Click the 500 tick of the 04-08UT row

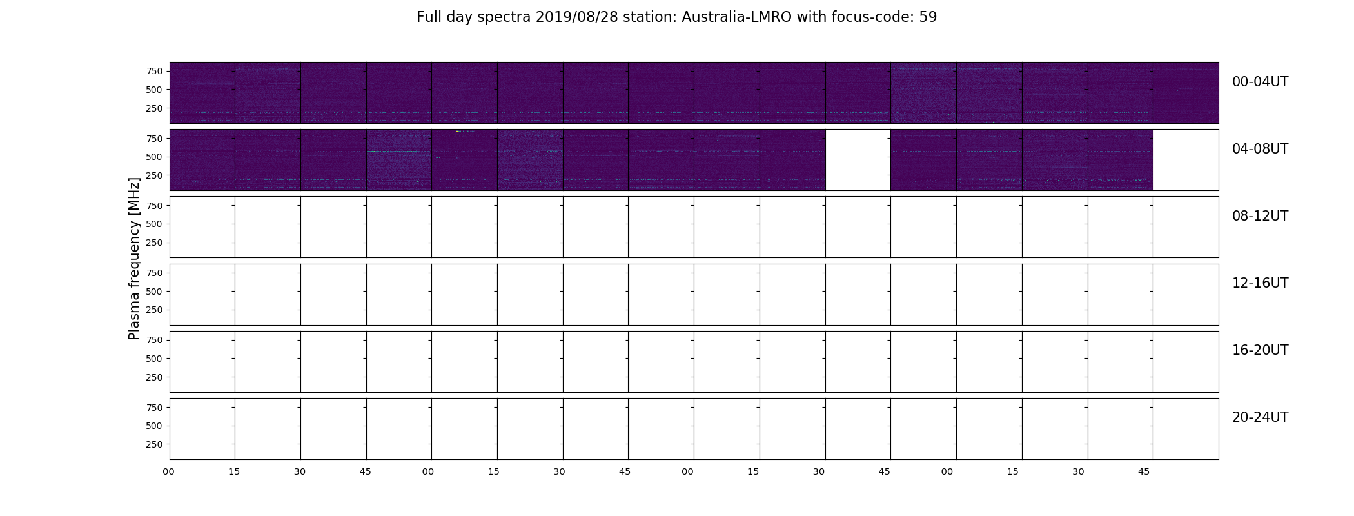154,157
